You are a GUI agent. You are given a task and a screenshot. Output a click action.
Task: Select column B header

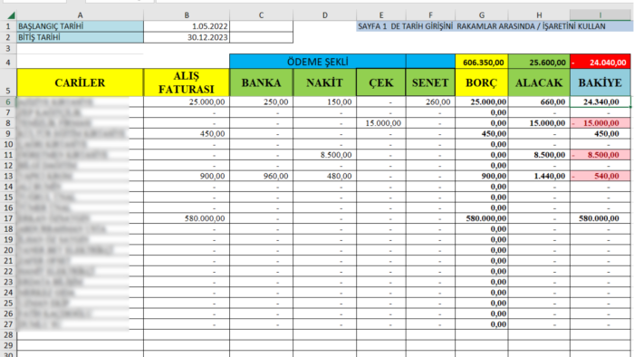[187, 15]
